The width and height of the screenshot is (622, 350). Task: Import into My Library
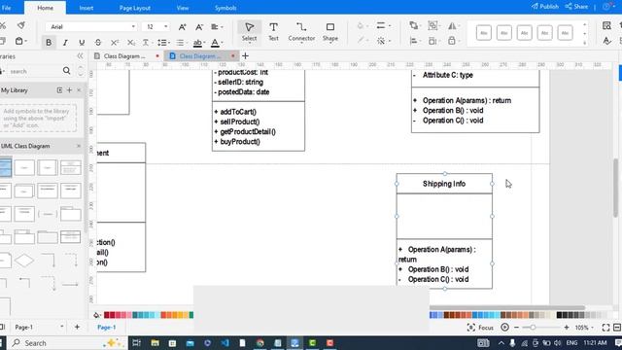pyautogui.click(x=59, y=90)
